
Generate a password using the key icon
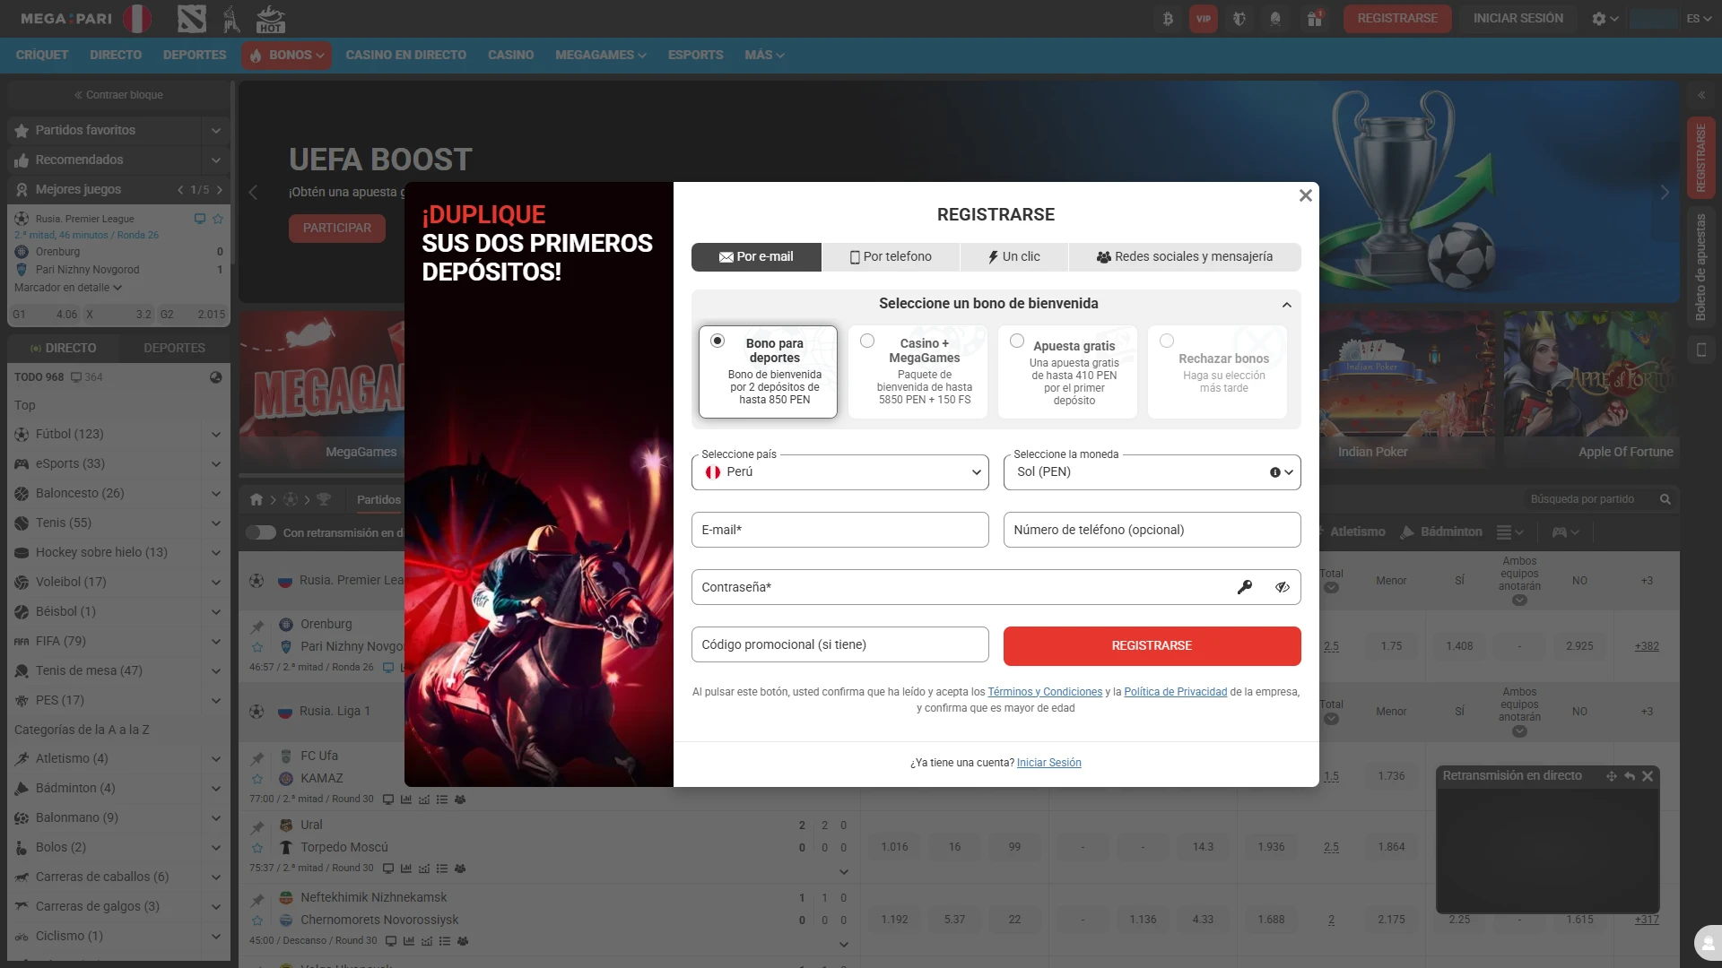(1245, 587)
